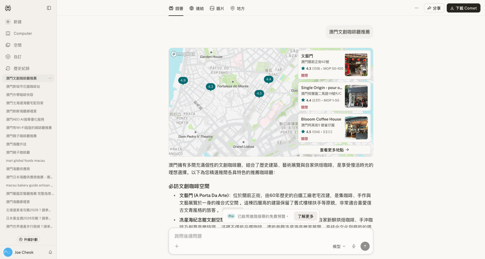Click the 4.3 map rating pin
485x259 pixels.
tap(210, 87)
